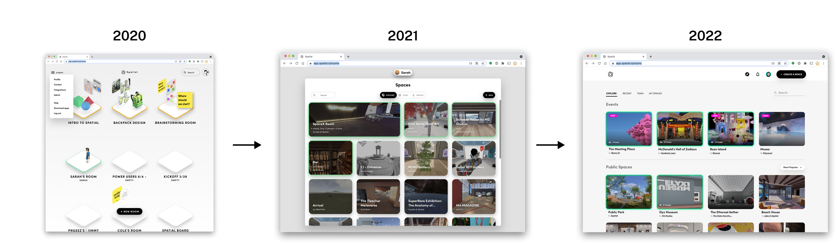Switch to the MY SPACES tab

655,93
